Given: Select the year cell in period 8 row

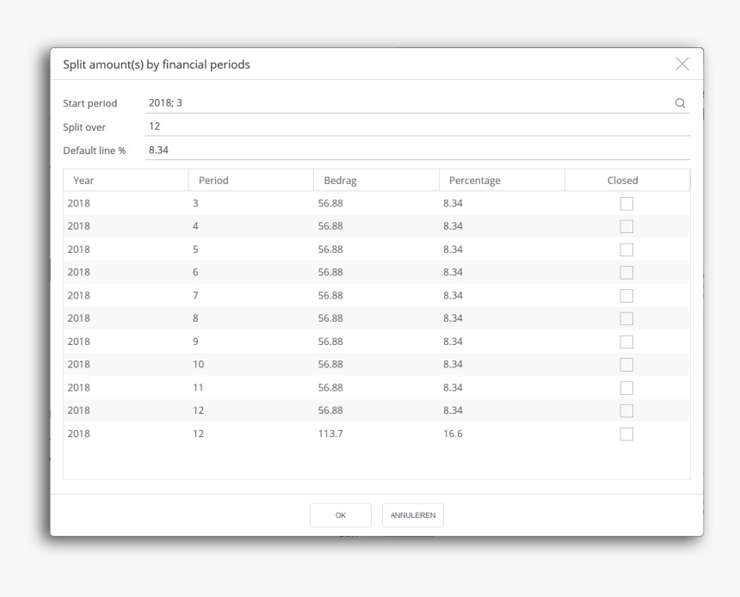Looking at the screenshot, I should pos(126,318).
